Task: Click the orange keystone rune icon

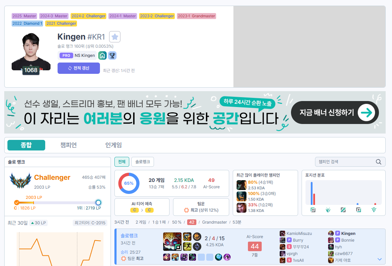Action: click(x=197, y=237)
